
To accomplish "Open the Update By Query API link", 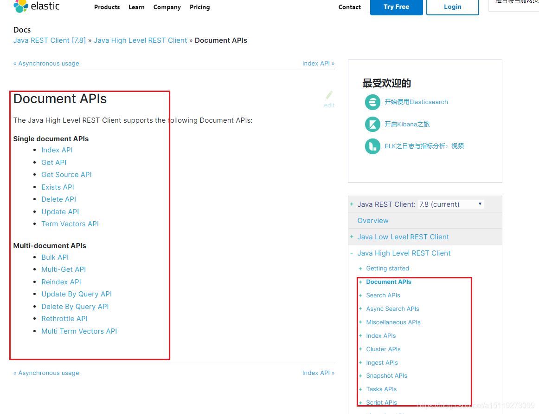I will point(77,294).
